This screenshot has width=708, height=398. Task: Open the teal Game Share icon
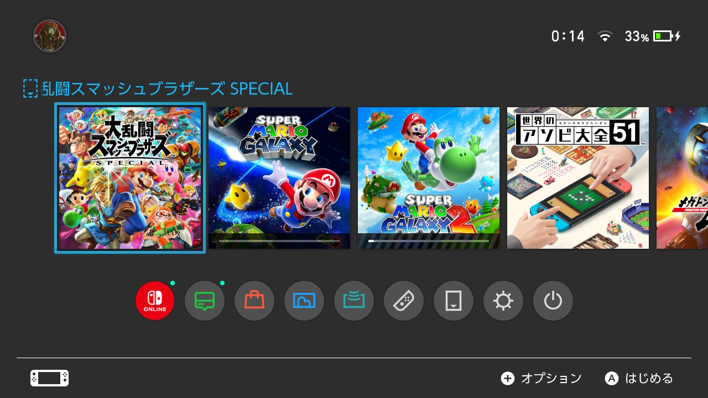(354, 301)
